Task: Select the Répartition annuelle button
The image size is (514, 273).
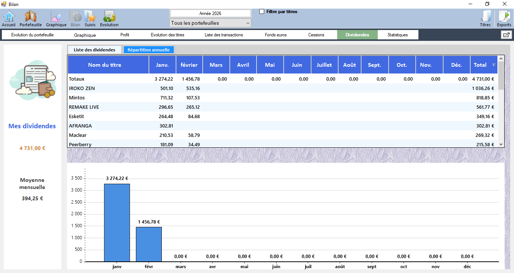Action: point(149,50)
